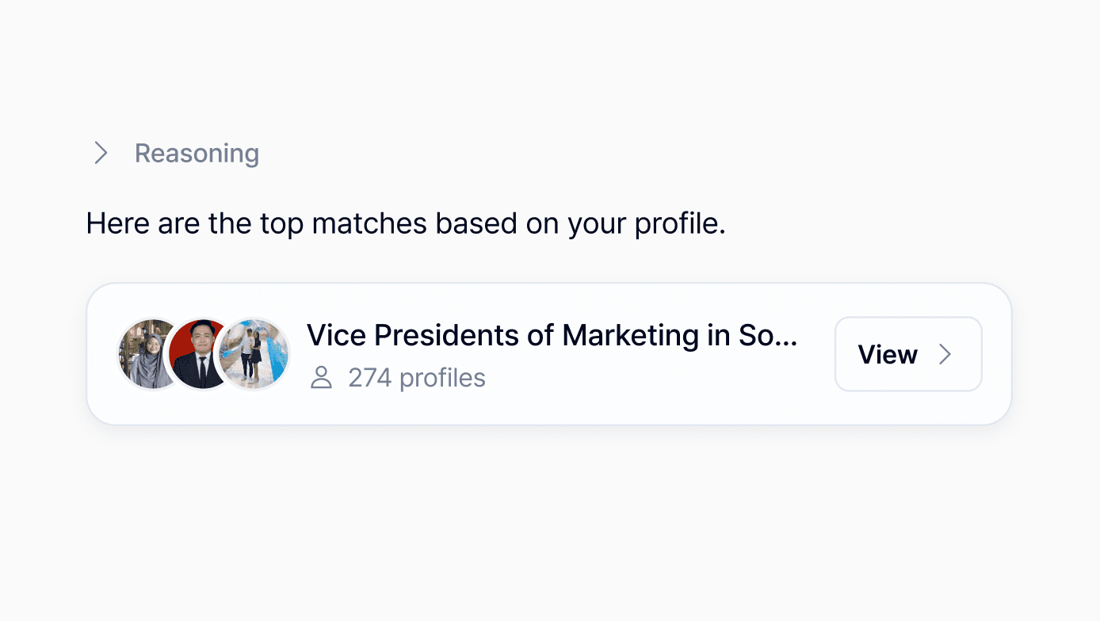Click the word profiles beside person icon
Screen dimensions: 1100x621
442,378
